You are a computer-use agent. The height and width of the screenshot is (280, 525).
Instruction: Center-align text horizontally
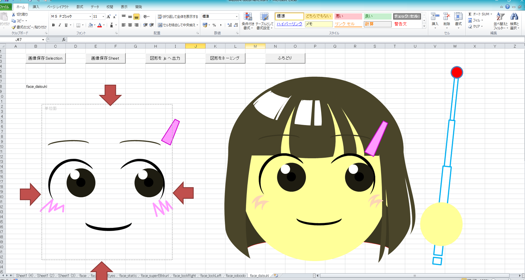point(130,25)
